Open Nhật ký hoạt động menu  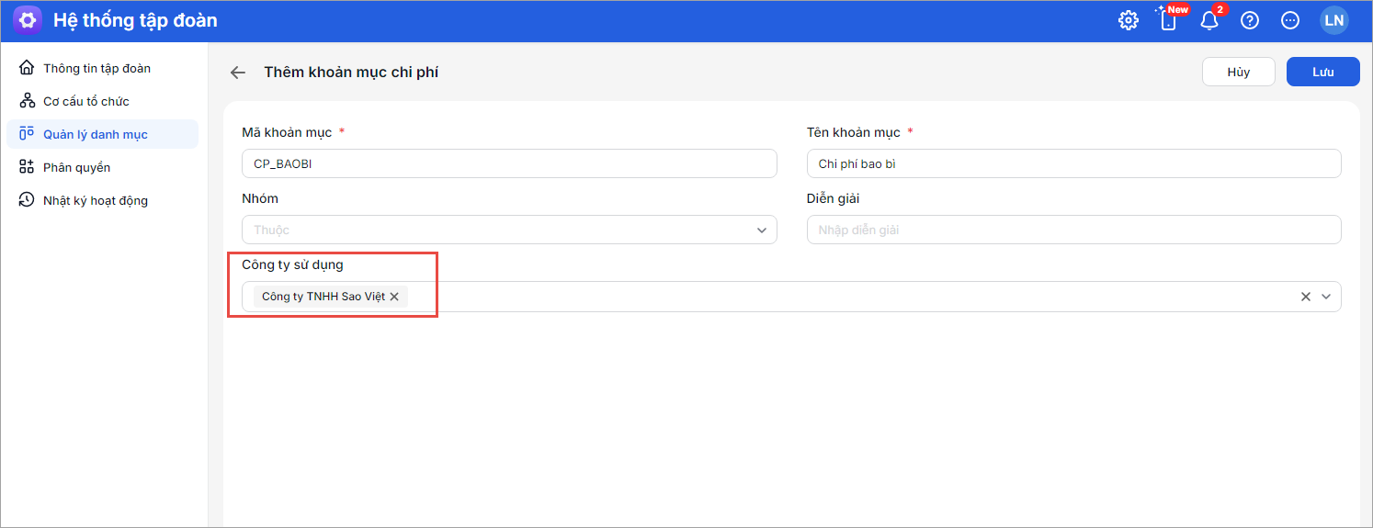click(x=95, y=200)
